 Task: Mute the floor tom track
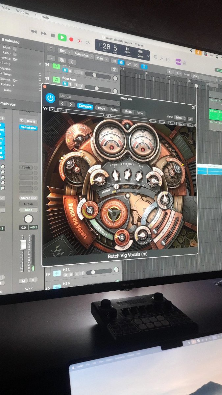pyautogui.click(x=65, y=84)
